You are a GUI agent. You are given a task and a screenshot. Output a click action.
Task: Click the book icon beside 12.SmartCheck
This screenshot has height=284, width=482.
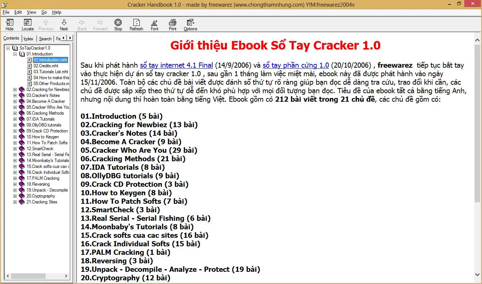[x=22, y=149]
